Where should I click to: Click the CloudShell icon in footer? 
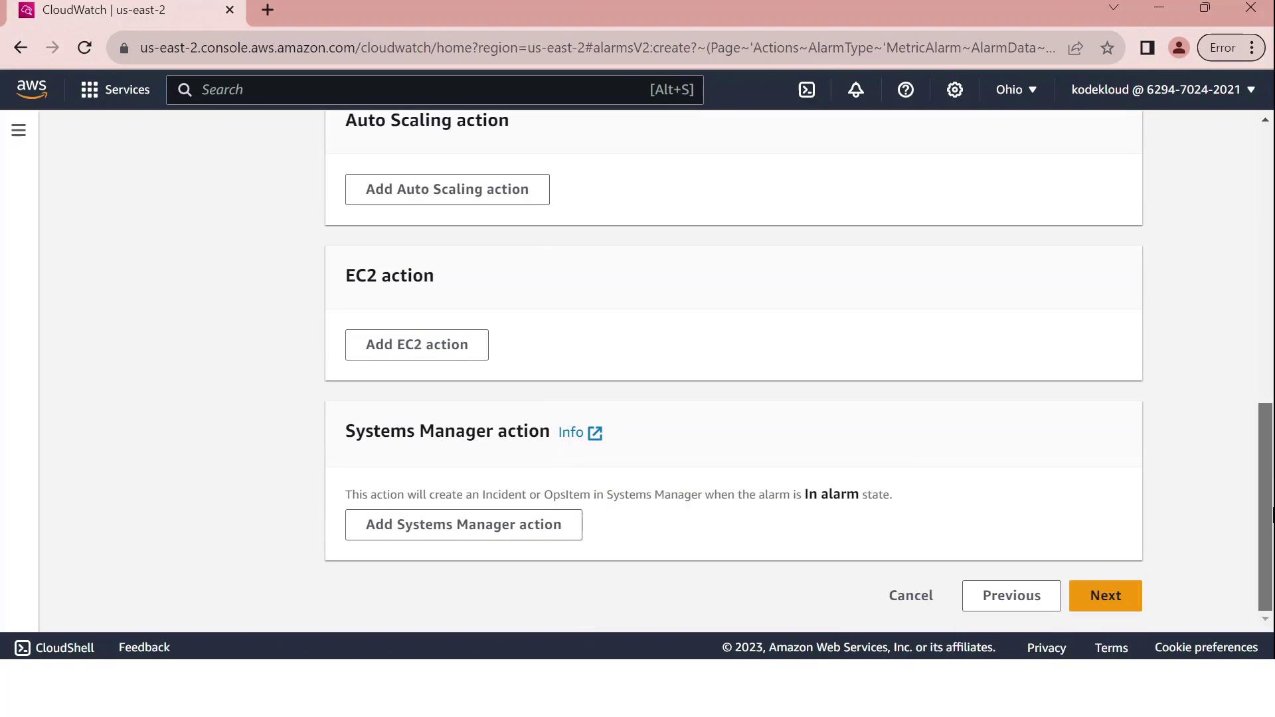tap(23, 648)
